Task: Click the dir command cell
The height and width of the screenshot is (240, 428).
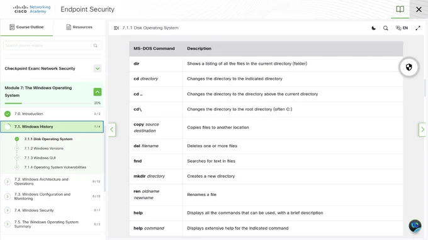Action: [156, 63]
